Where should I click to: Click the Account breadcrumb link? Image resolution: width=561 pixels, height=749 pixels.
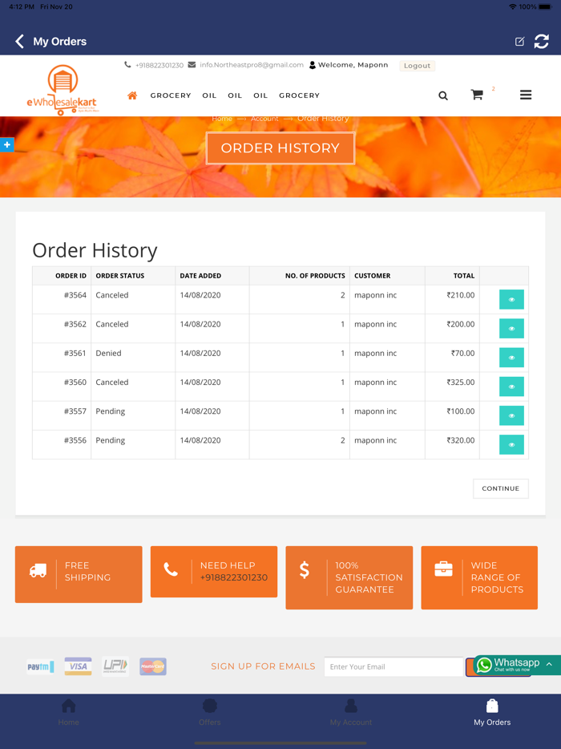[x=264, y=119]
